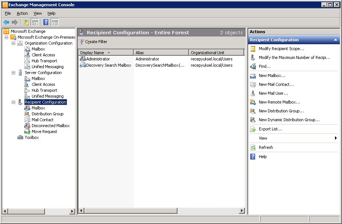
Task: Click the Up one level folder icon
Action: [26, 22]
